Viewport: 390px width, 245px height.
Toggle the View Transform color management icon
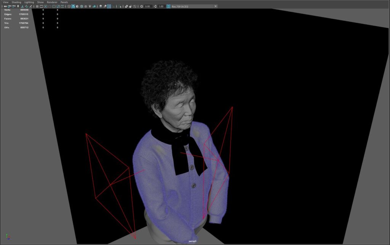coord(168,6)
